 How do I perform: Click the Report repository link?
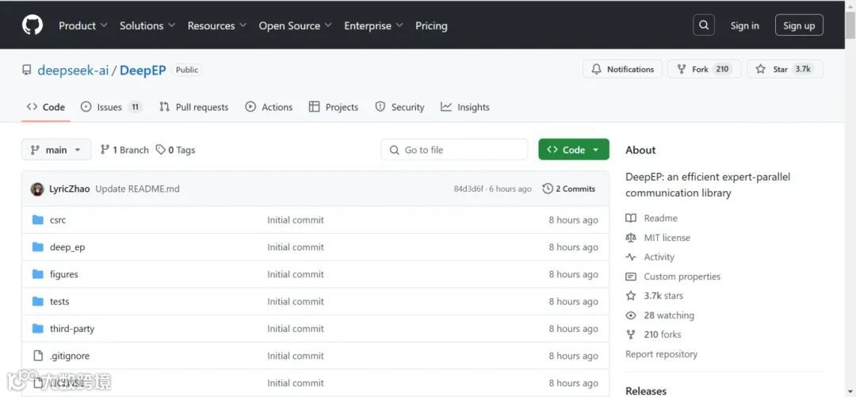point(661,354)
